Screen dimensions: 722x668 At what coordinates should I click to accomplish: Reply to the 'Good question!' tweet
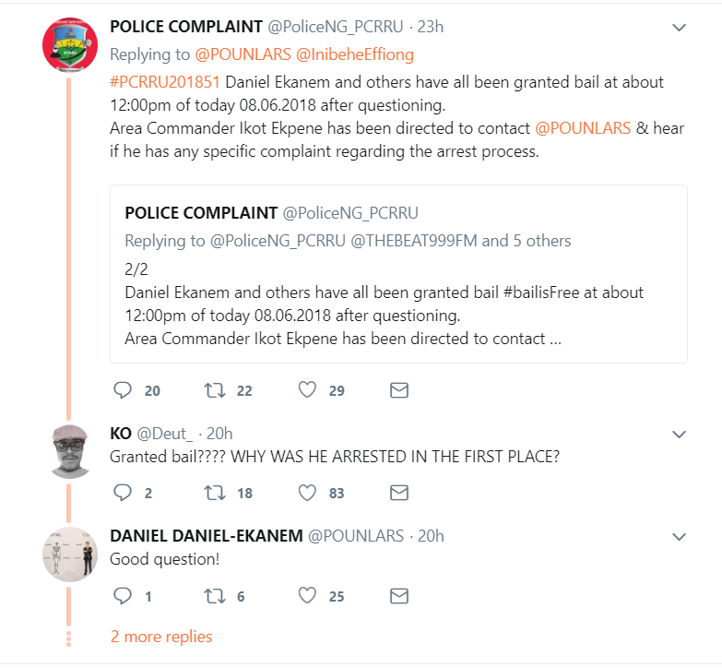[123, 596]
